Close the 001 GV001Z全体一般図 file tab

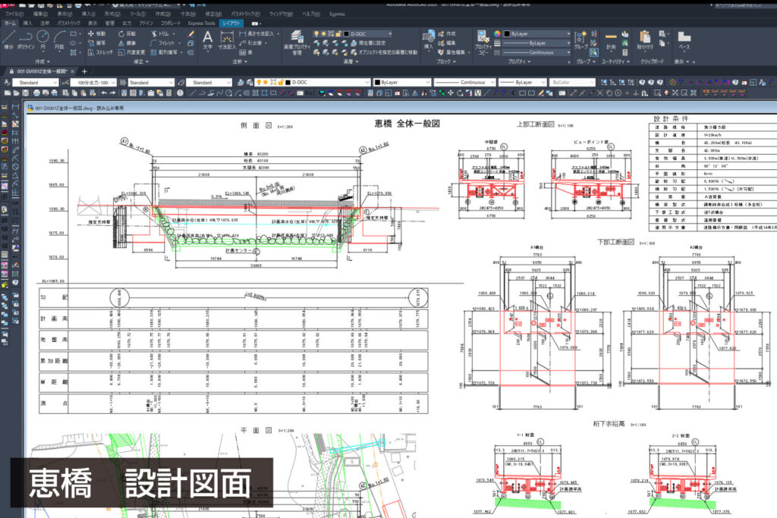click(73, 71)
